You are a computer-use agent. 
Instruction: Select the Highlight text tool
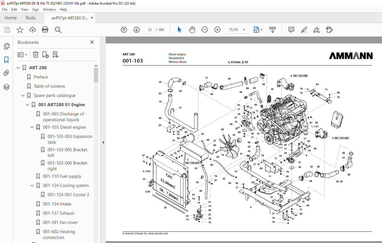point(304,30)
